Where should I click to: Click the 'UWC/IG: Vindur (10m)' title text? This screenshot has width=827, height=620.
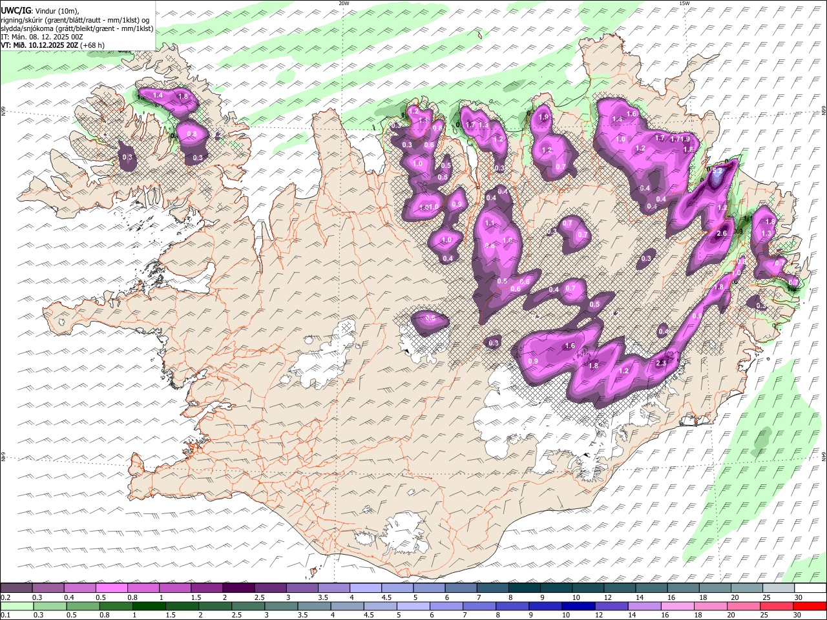(39, 10)
